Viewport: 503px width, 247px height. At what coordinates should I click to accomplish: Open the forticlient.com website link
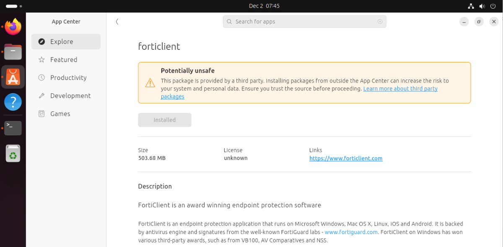point(346,158)
